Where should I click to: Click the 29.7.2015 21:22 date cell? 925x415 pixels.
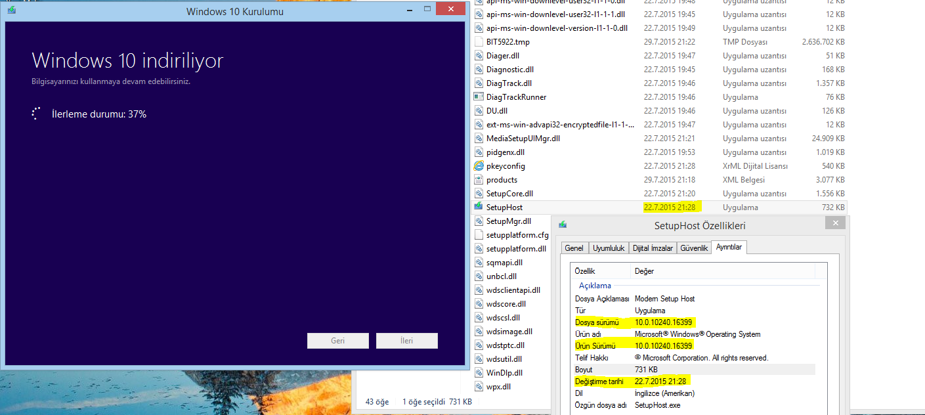click(669, 42)
